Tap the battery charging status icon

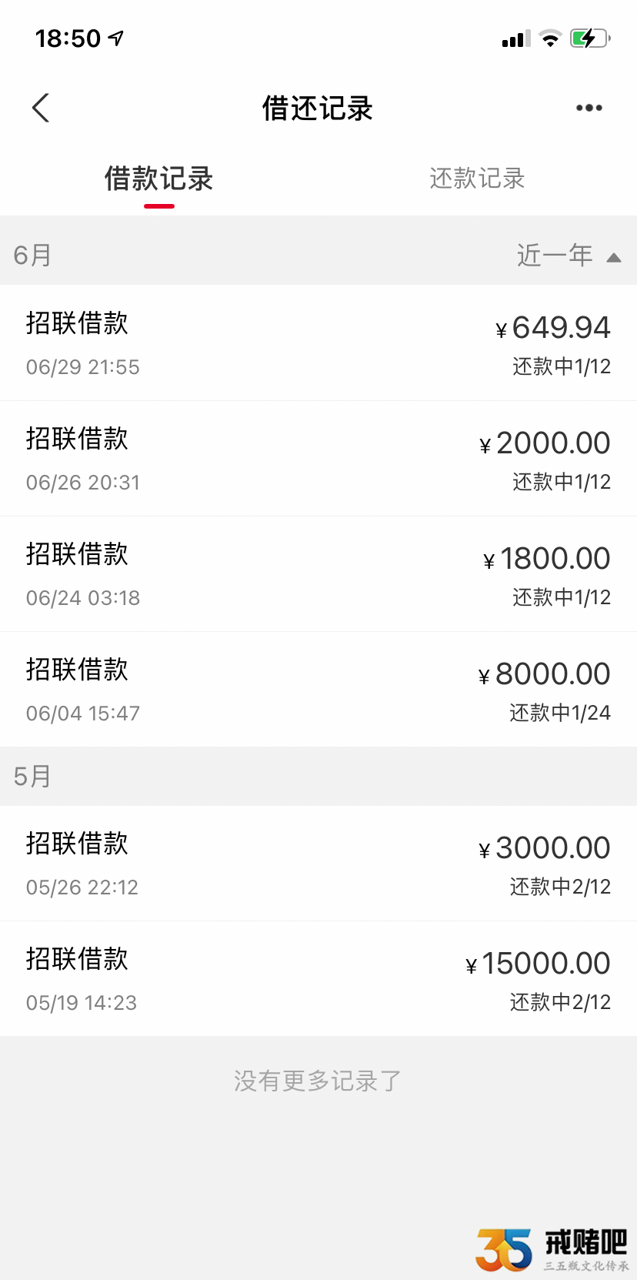point(590,38)
